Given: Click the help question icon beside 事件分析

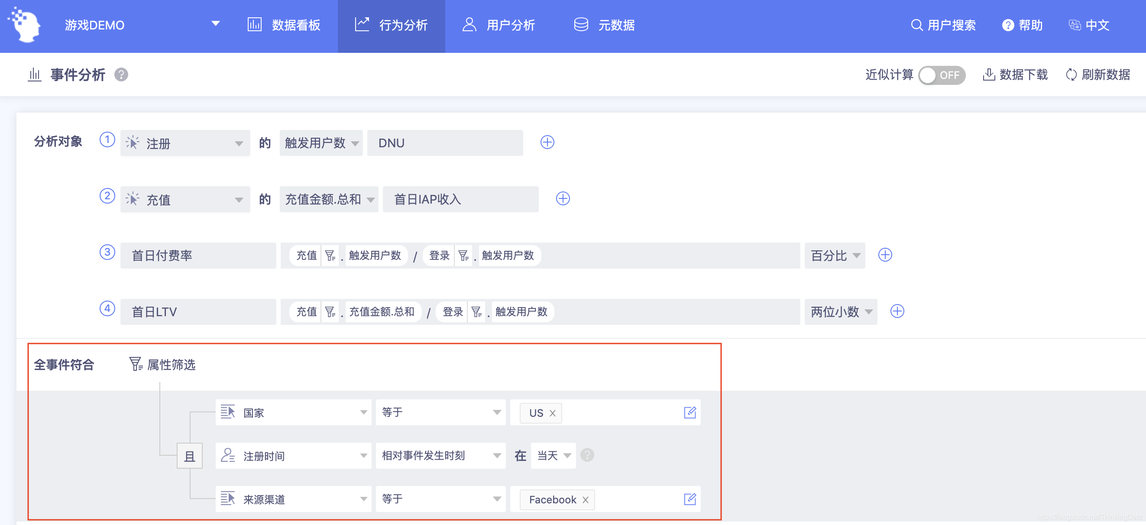Looking at the screenshot, I should tap(121, 75).
